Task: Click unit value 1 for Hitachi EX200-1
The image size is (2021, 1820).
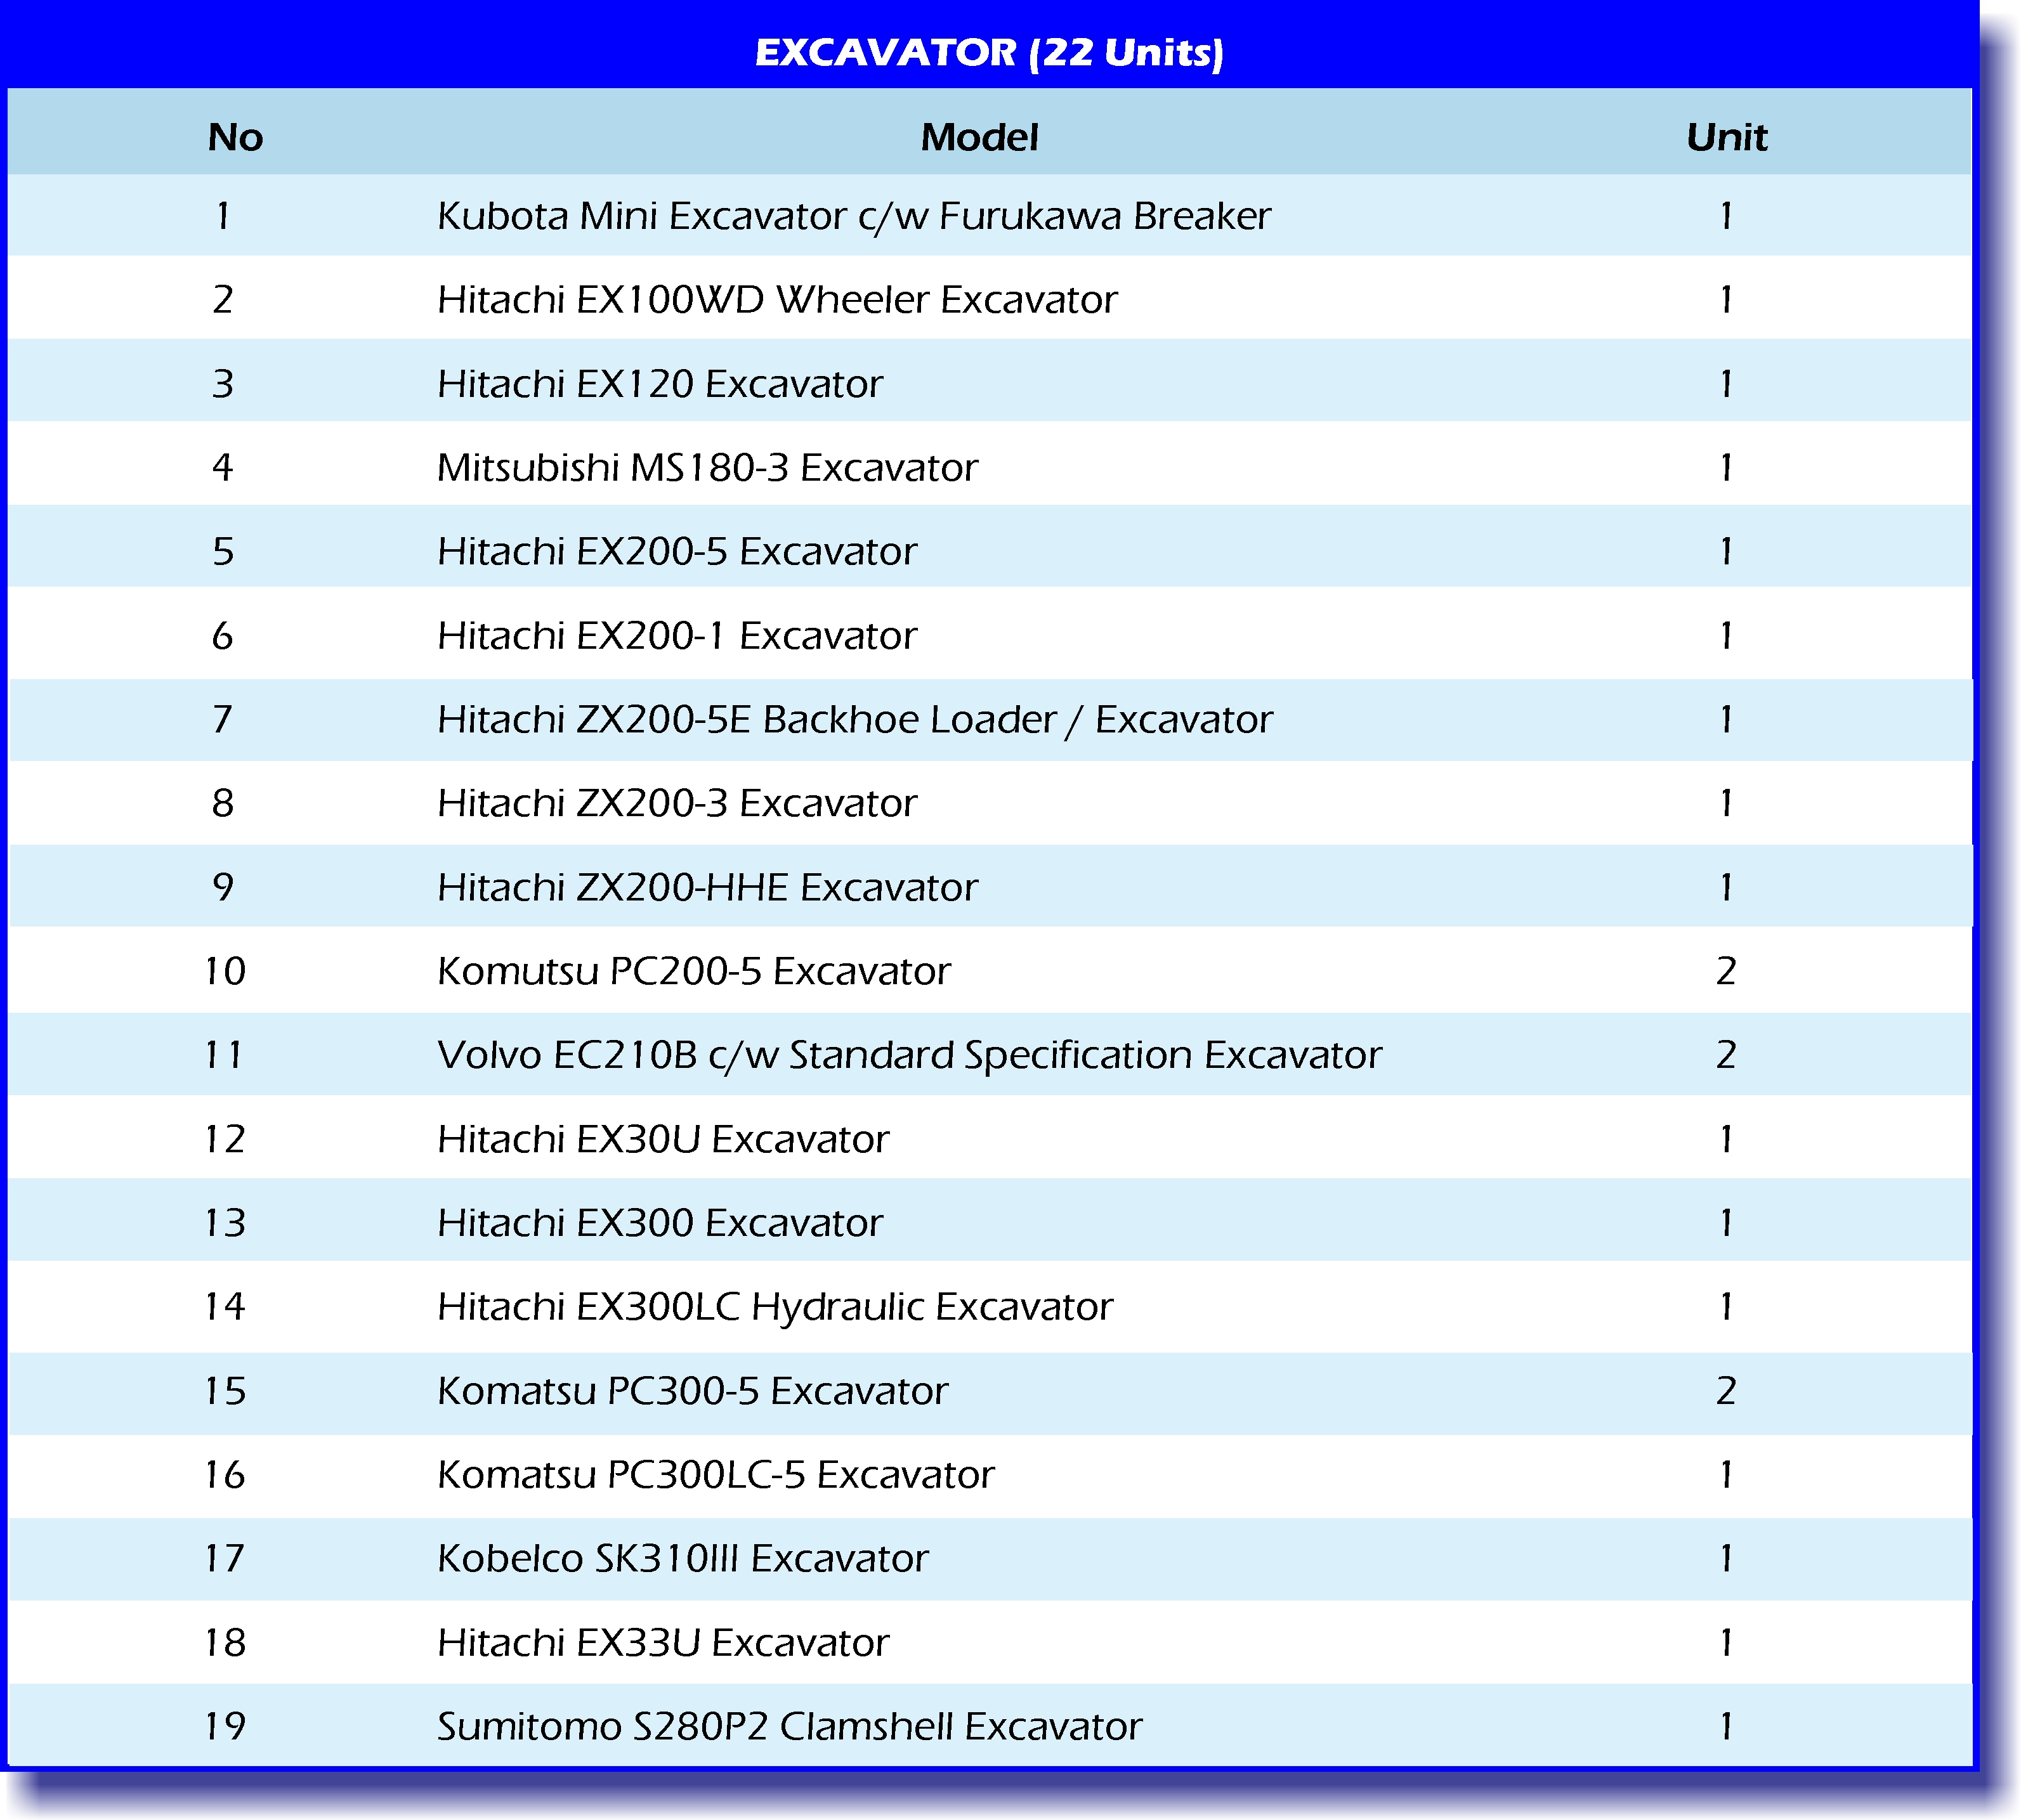Action: (x=1727, y=635)
